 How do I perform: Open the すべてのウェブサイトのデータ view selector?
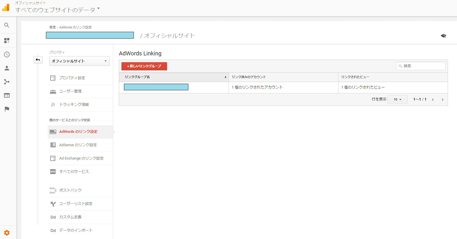pyautogui.click(x=58, y=10)
